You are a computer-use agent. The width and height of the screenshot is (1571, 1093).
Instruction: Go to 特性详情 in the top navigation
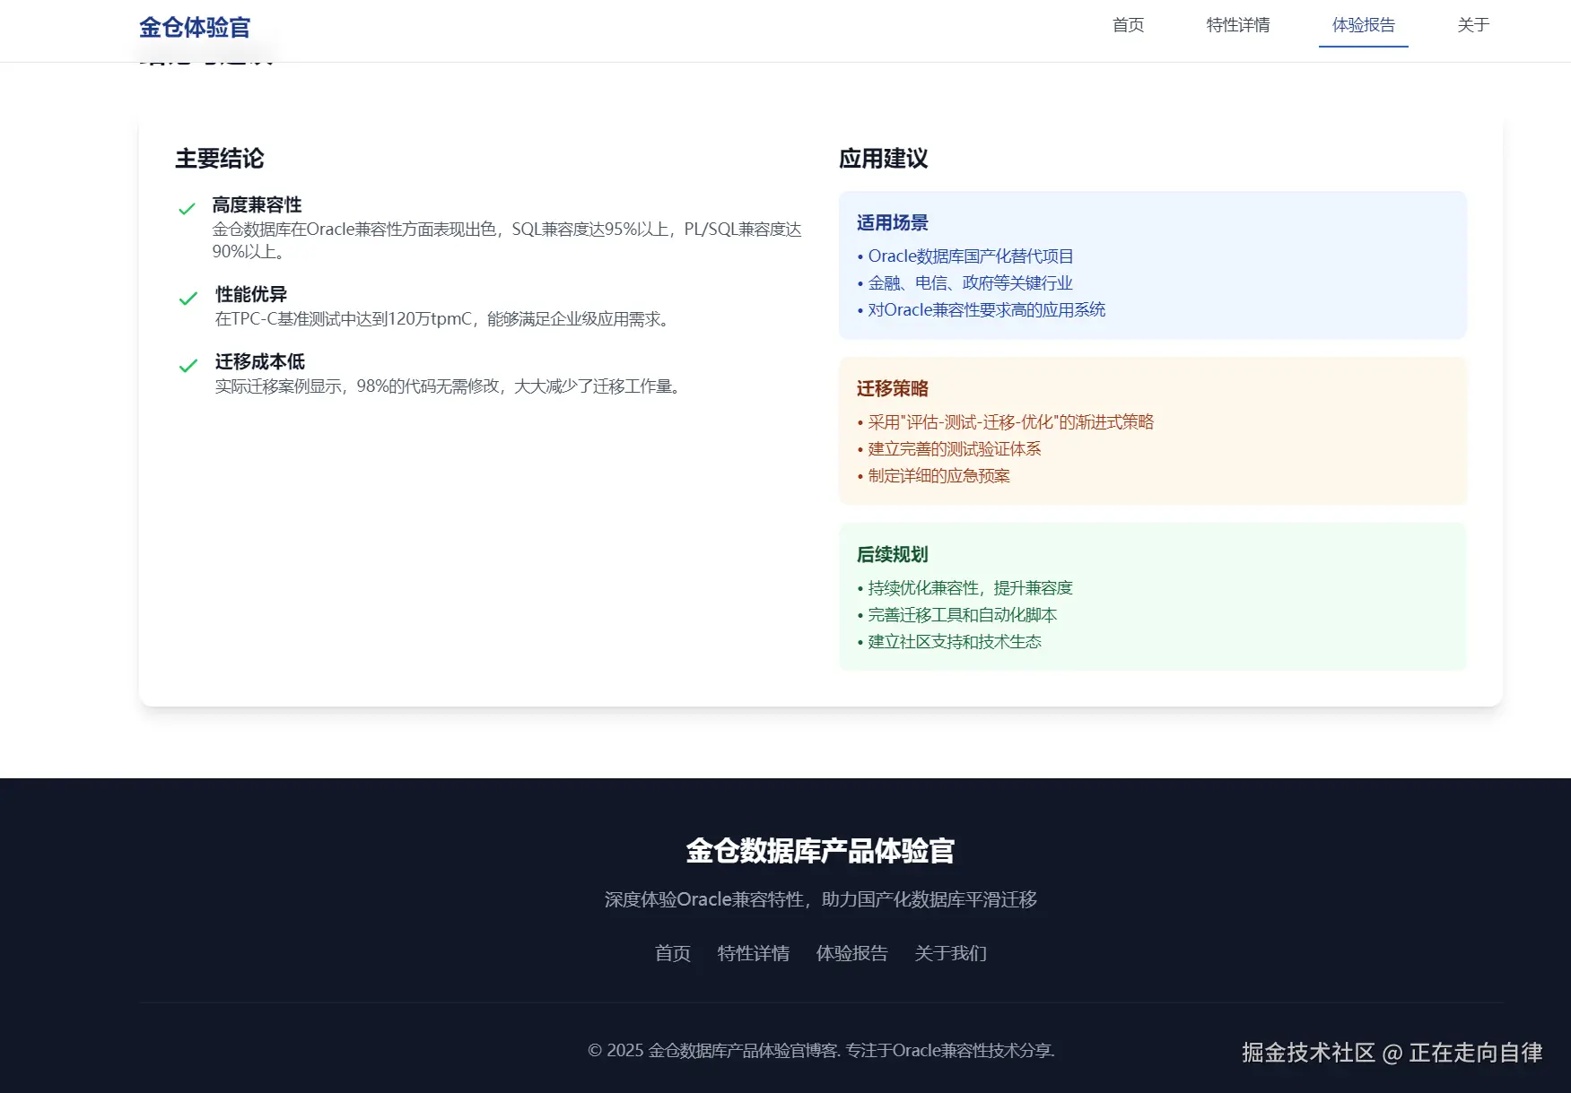click(1238, 25)
